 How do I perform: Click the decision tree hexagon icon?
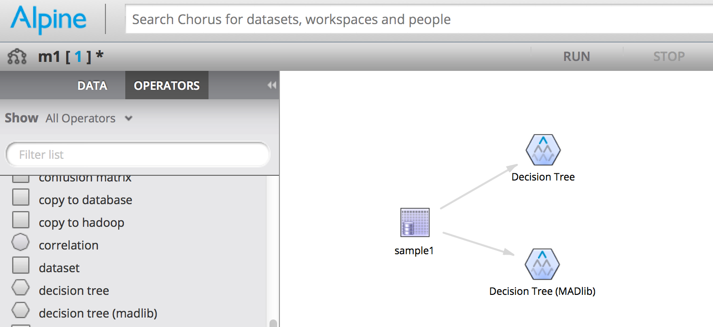21,288
